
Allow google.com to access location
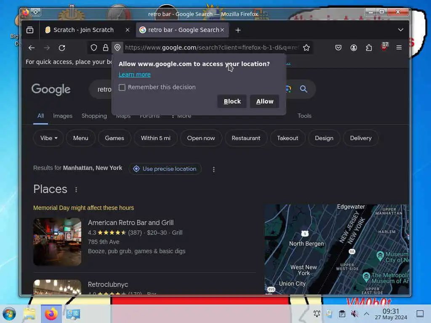pos(265,101)
